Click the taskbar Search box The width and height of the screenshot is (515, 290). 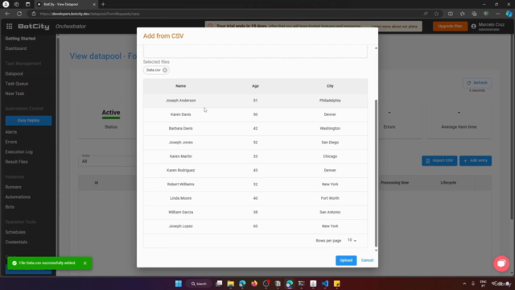click(x=199, y=284)
